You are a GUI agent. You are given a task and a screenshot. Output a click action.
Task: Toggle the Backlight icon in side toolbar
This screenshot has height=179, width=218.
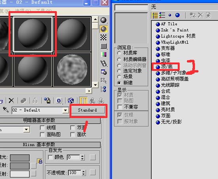tap(103, 29)
